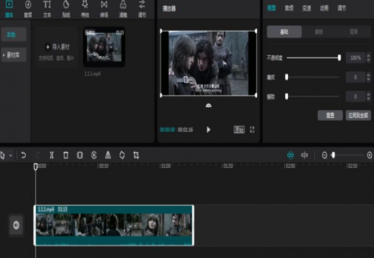Open the 贴纸 stickers tab
Viewport: 374px width, 258px height.
[x=66, y=9]
